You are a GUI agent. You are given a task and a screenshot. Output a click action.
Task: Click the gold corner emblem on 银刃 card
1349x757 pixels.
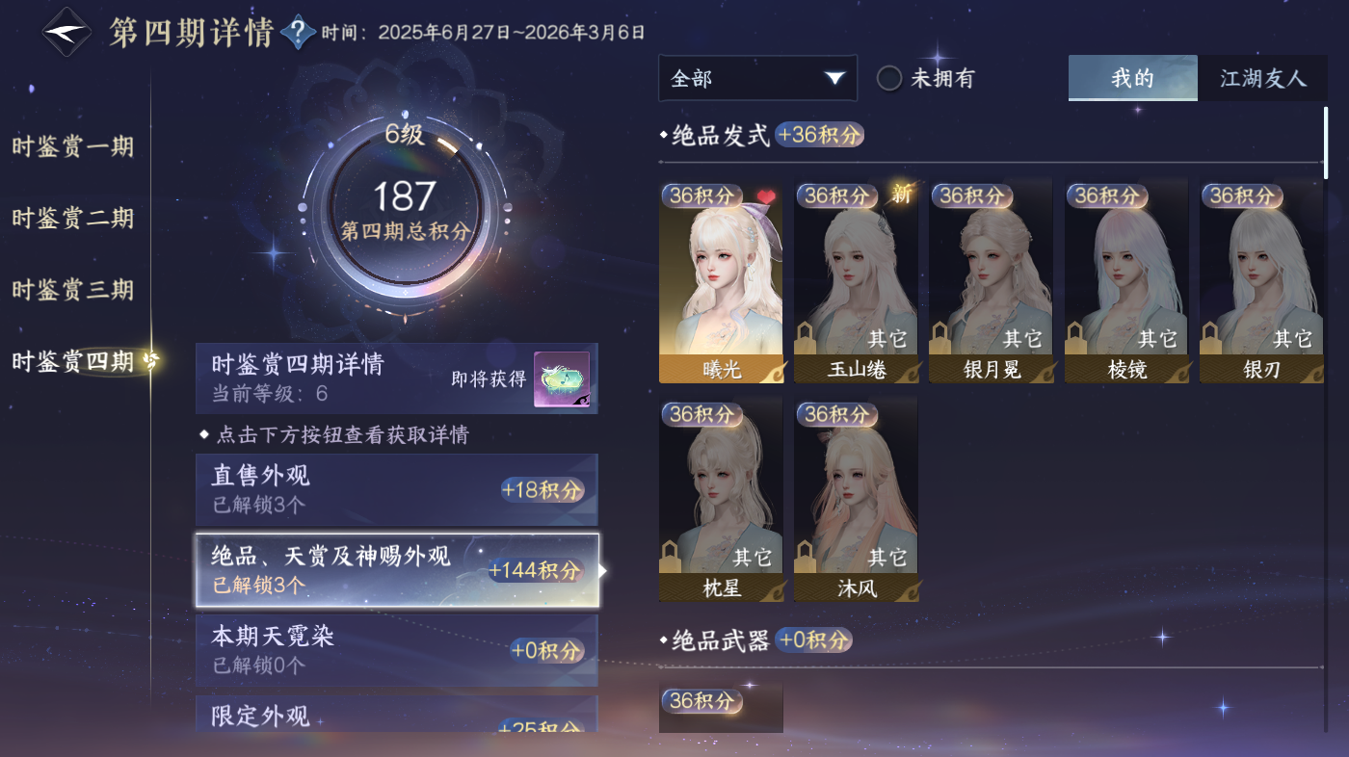(1310, 373)
